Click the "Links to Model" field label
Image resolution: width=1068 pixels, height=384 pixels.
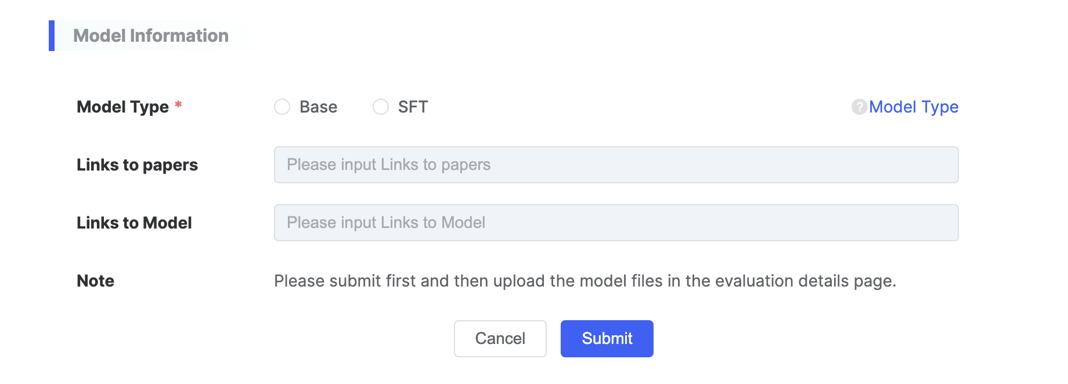(134, 223)
